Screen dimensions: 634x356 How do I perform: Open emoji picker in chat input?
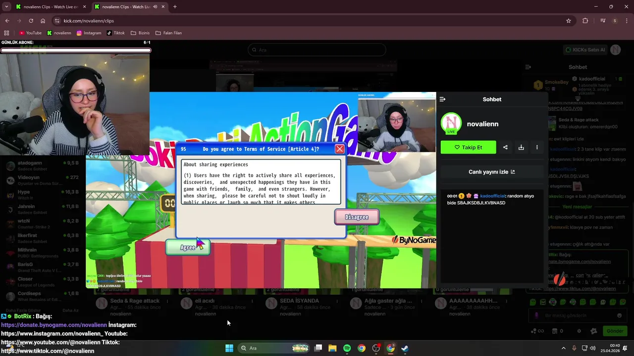[619, 315]
